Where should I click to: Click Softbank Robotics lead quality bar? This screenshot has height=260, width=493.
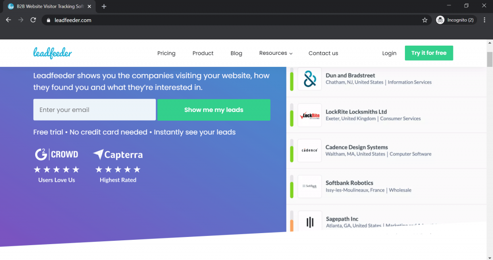(x=292, y=186)
